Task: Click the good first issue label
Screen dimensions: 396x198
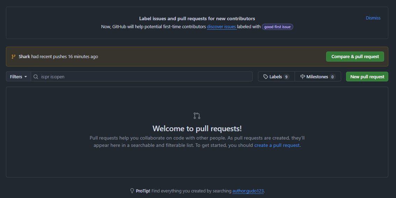Action: [277, 27]
